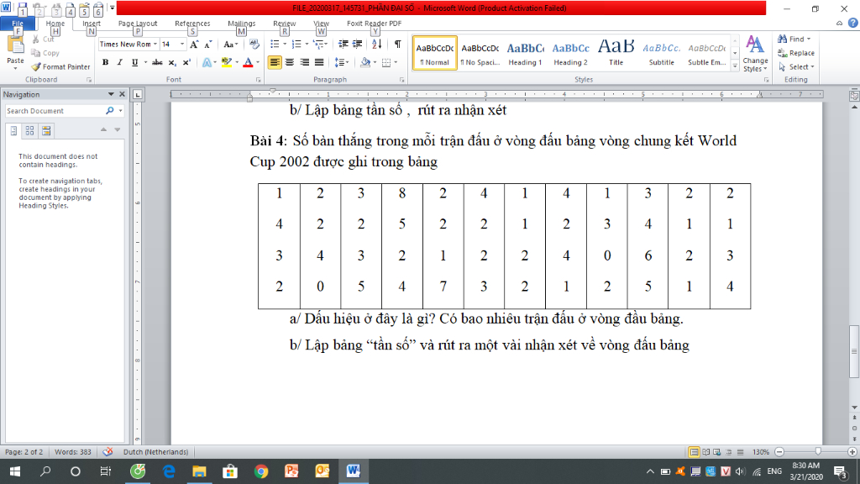Open the File tab
The image size is (860, 484).
pyautogui.click(x=18, y=24)
